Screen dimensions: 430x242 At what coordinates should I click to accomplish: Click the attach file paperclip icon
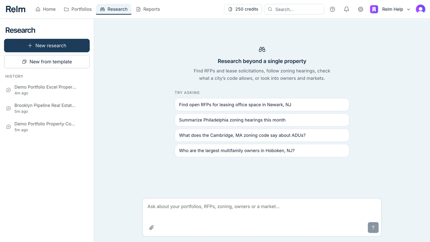(152, 228)
